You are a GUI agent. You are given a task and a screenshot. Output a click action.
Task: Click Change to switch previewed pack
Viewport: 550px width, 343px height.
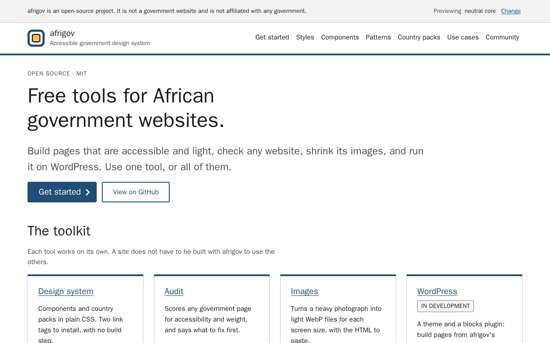pos(511,11)
